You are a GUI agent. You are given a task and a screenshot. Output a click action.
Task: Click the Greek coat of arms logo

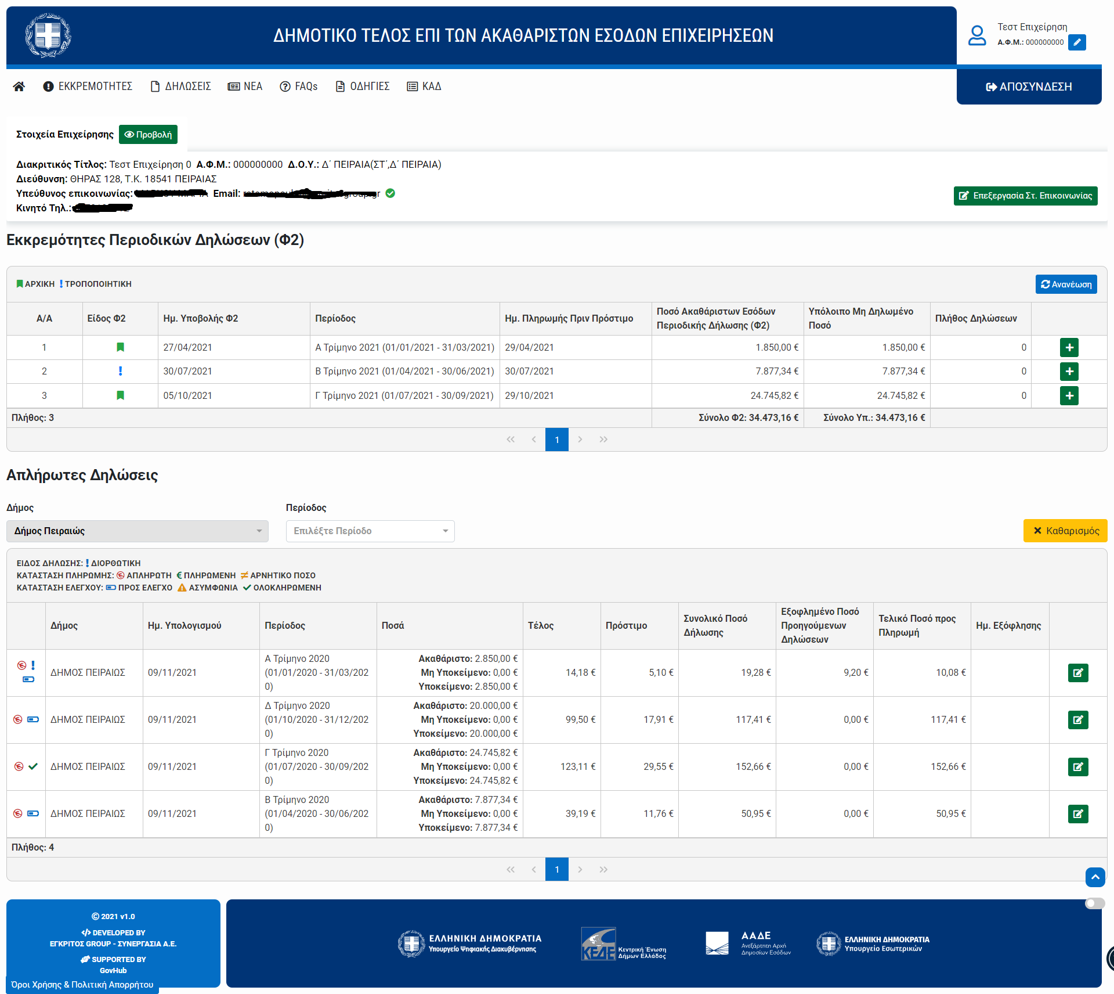point(48,35)
